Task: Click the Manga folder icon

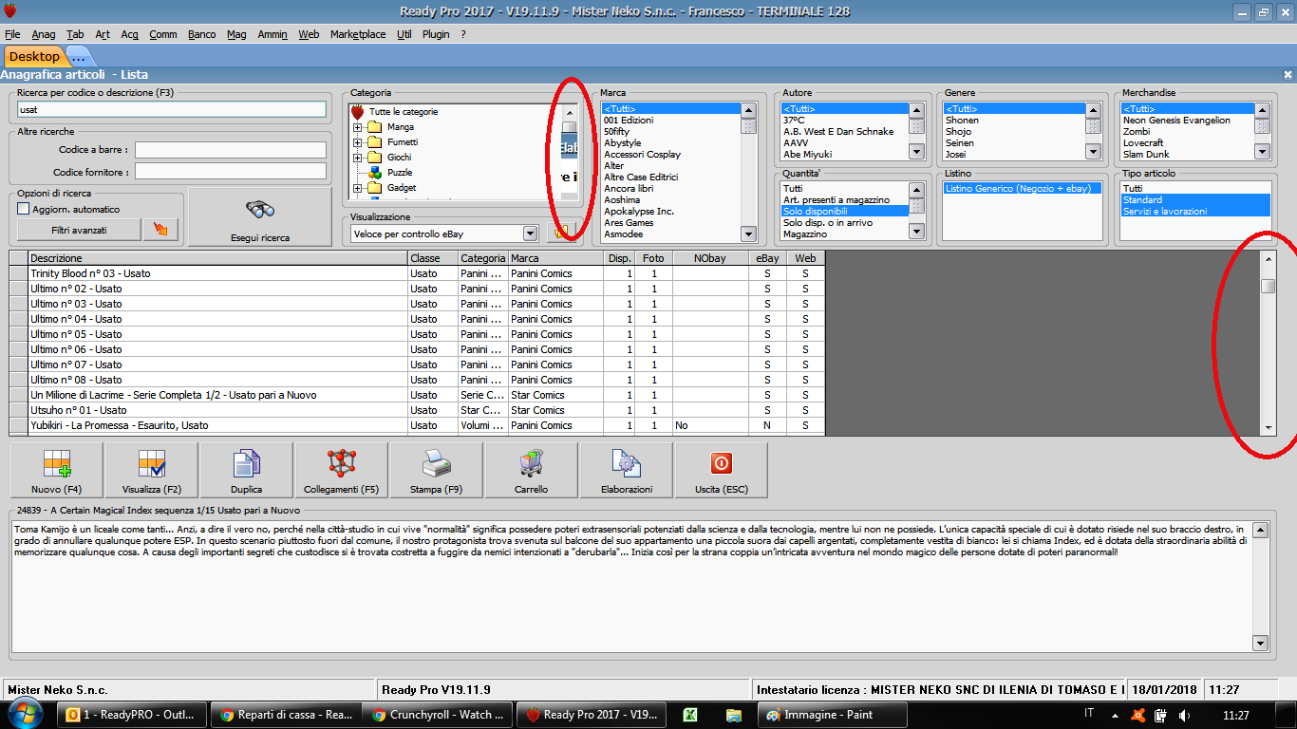Action: 375,127
